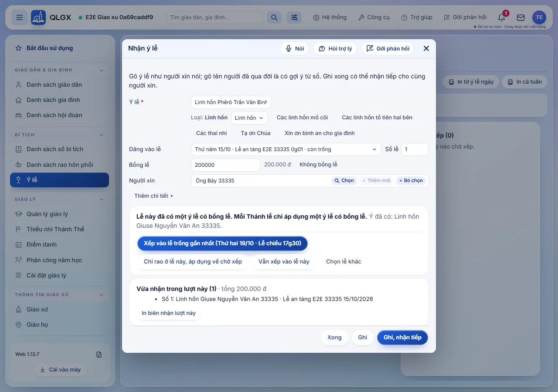Collapse the Giáo lý section
558x392 pixels.
coord(59,199)
